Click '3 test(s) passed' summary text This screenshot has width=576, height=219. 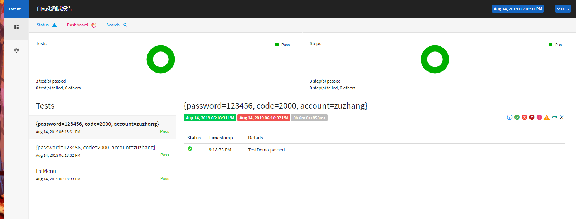coord(50,81)
